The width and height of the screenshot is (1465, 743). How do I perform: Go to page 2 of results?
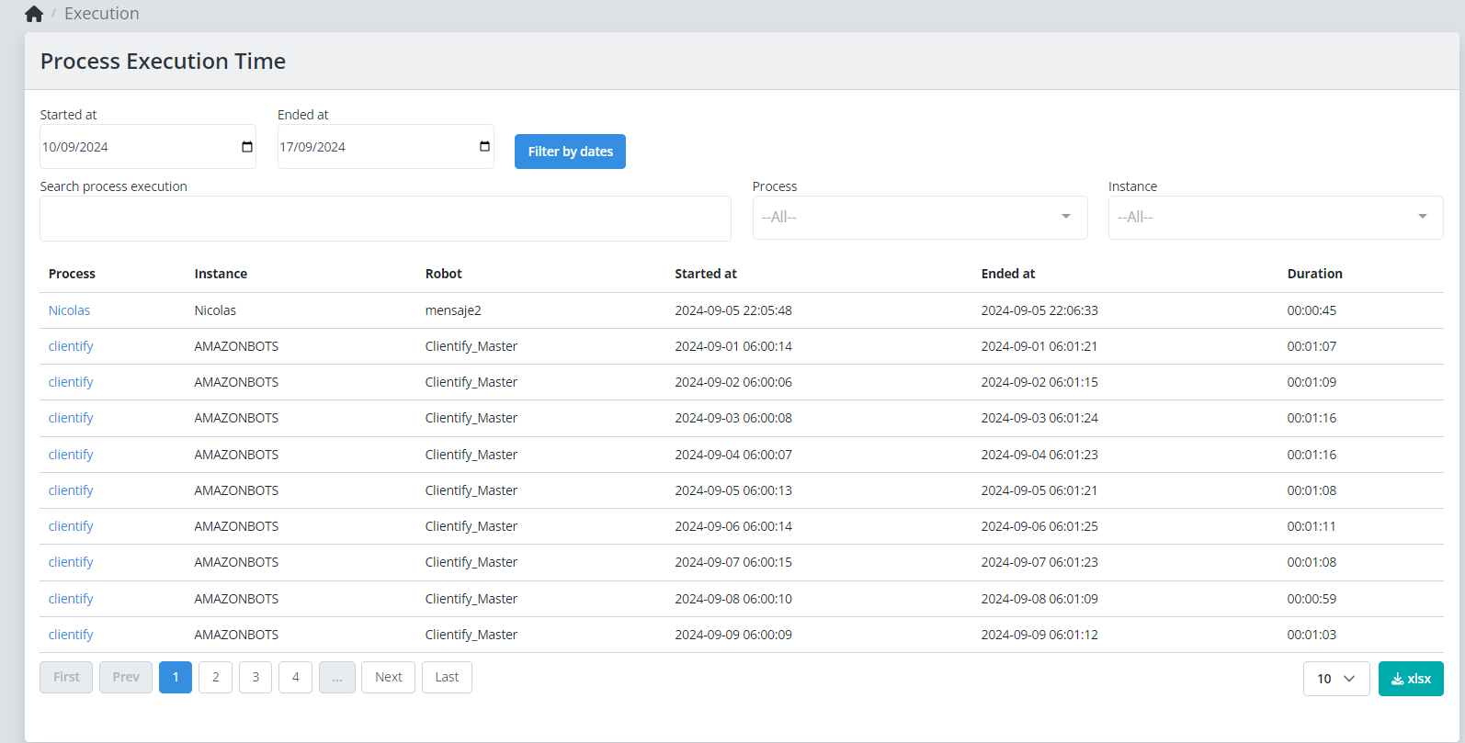pos(216,677)
